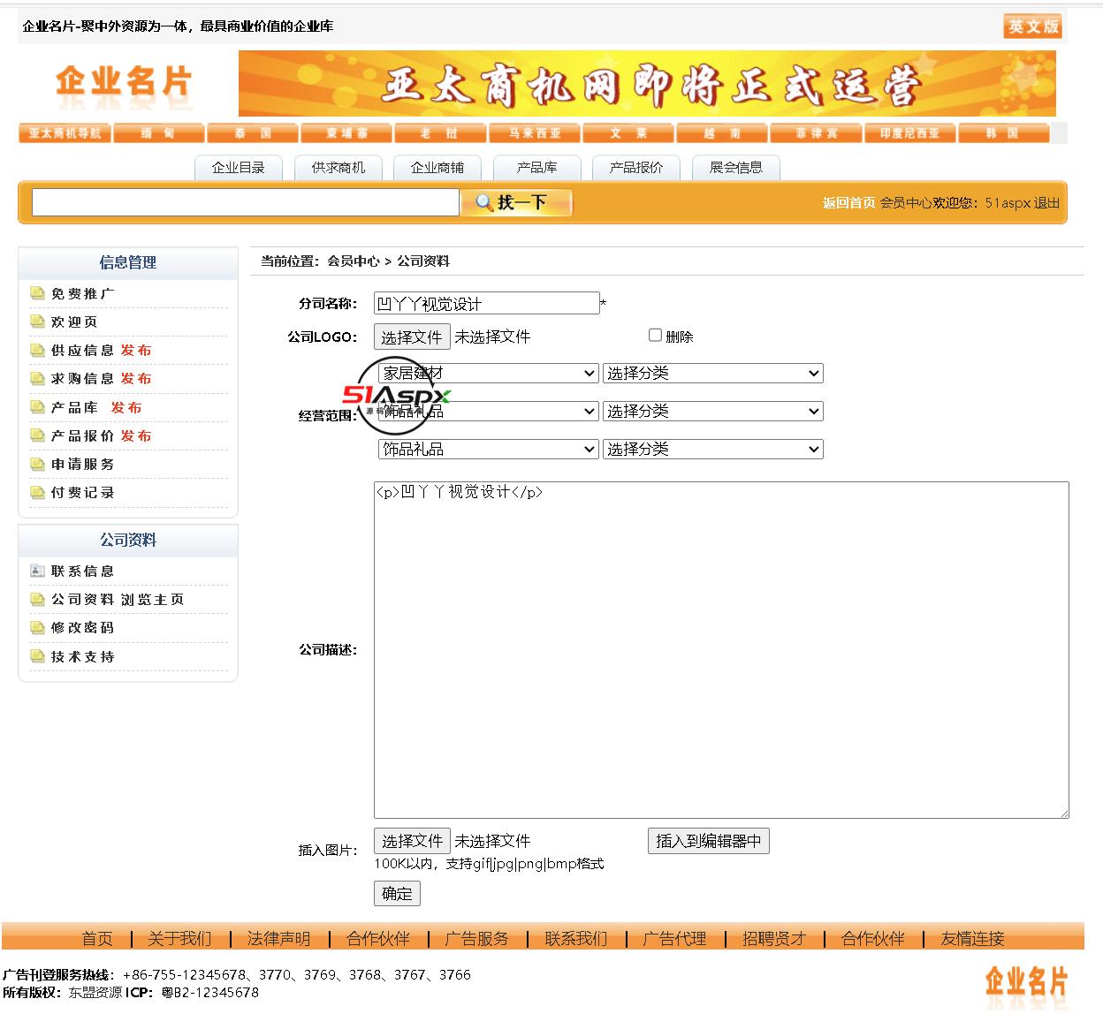Click the 找一下 magnifier search button
Screen dimensions: 1103x1014
pos(516,202)
